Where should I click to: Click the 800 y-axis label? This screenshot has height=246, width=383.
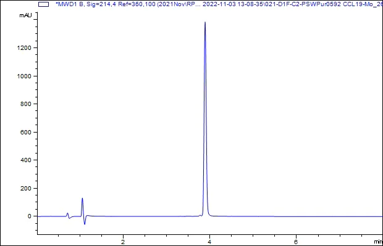click(x=26, y=104)
